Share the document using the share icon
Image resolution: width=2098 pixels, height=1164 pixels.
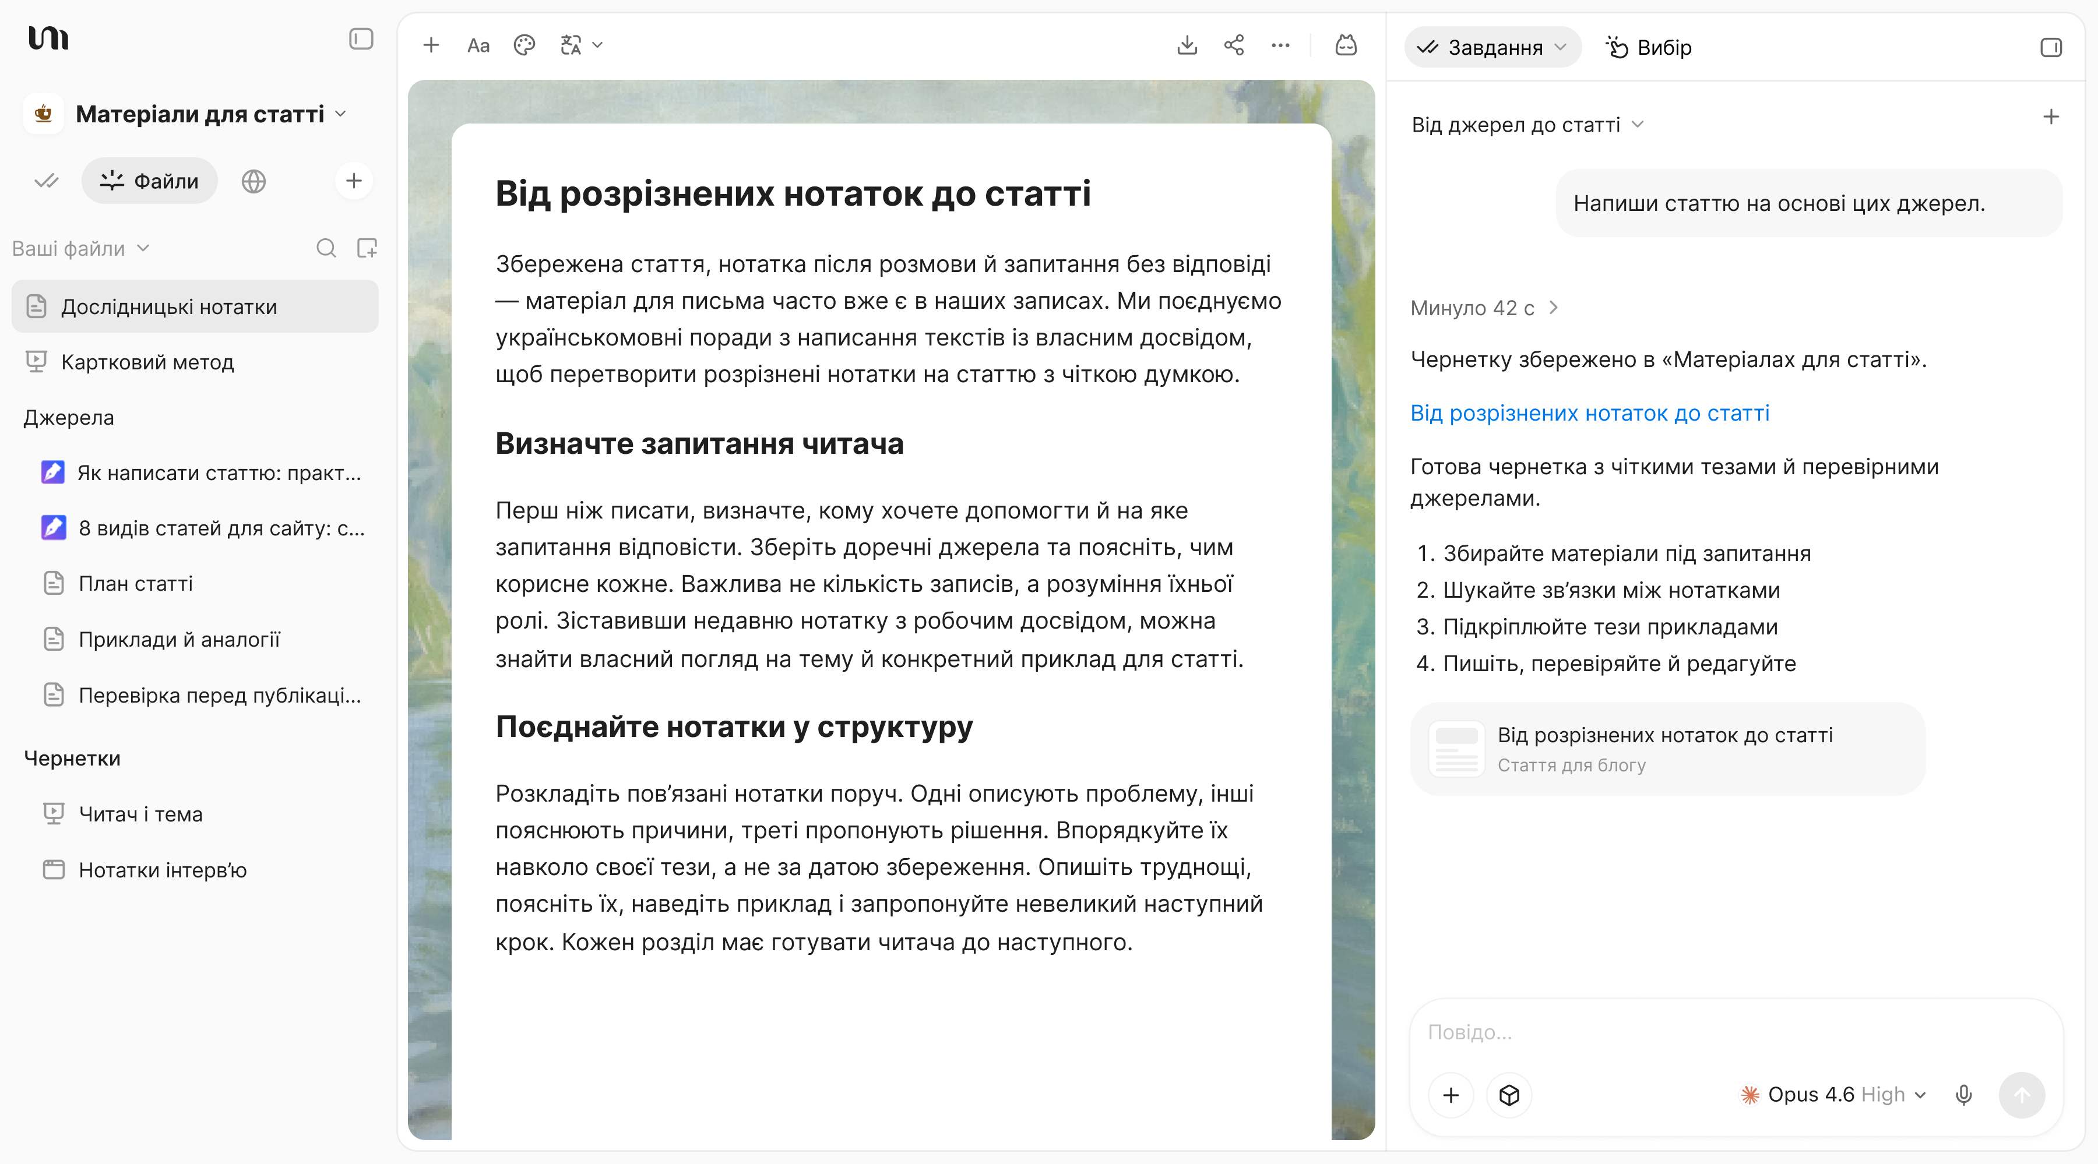tap(1234, 45)
